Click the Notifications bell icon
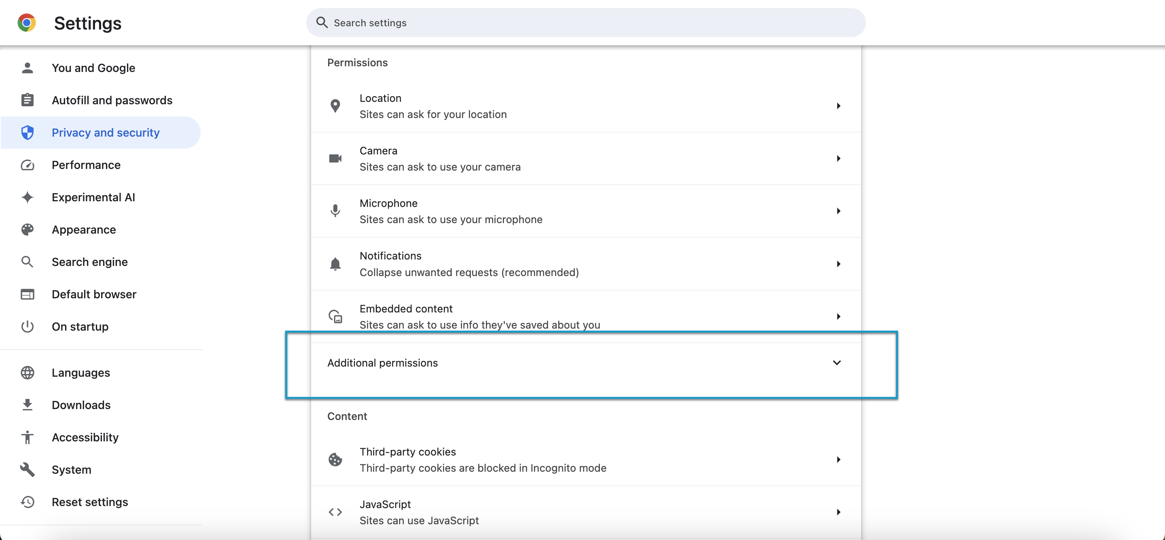This screenshot has width=1165, height=540. pyautogui.click(x=335, y=264)
